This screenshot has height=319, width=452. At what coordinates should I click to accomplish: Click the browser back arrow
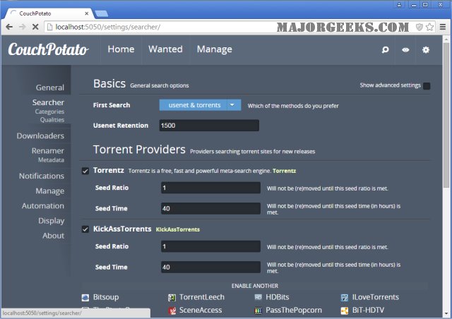click(x=9, y=27)
